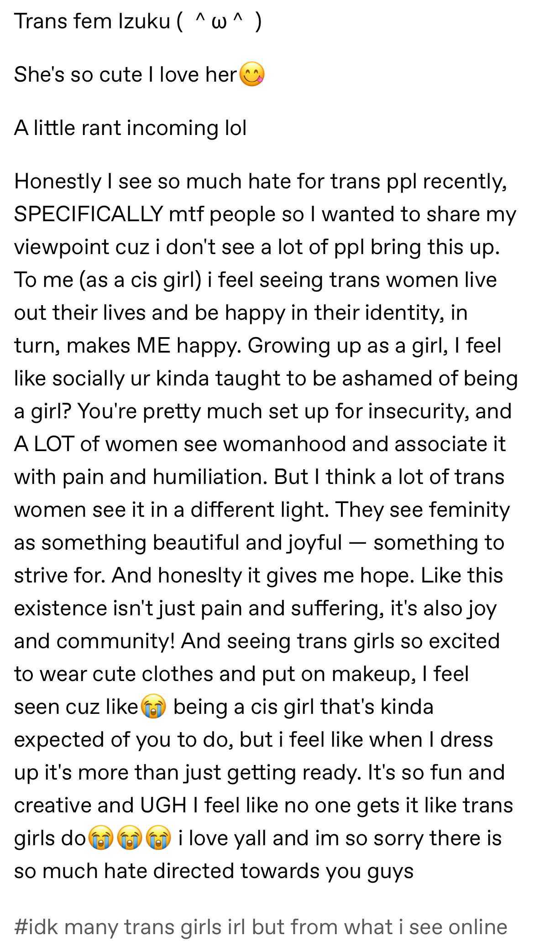Click the middle crying emoji of the three

(x=130, y=838)
